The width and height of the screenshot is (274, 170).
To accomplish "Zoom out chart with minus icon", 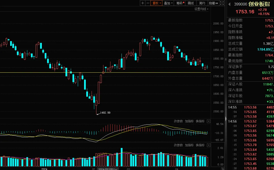I will click(x=148, y=3).
